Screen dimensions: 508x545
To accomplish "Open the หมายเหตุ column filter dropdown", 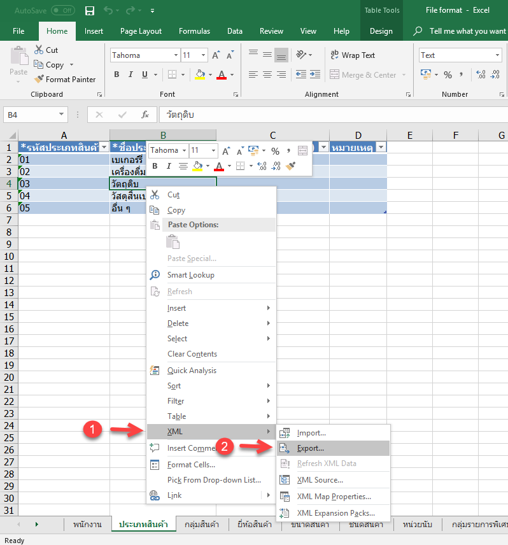I will [x=381, y=147].
